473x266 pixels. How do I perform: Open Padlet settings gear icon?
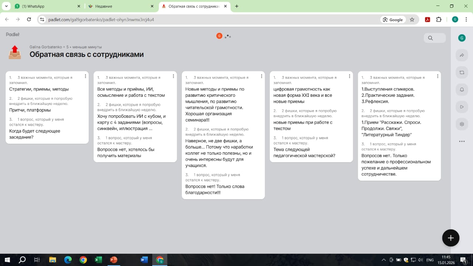462,124
